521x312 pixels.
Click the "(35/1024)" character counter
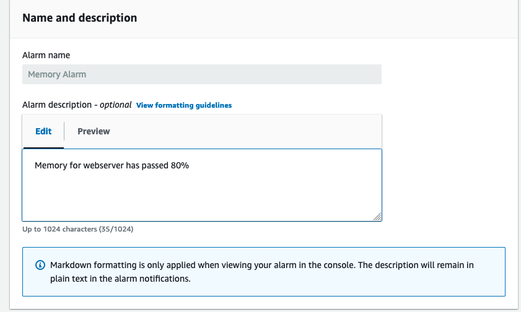116,230
